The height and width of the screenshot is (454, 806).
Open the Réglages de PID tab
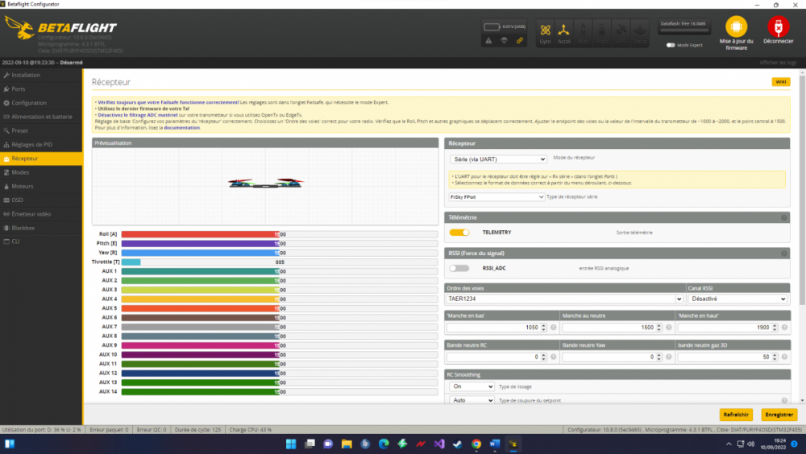pyautogui.click(x=41, y=144)
